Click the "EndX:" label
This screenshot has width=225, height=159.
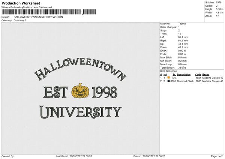coord(163,51)
